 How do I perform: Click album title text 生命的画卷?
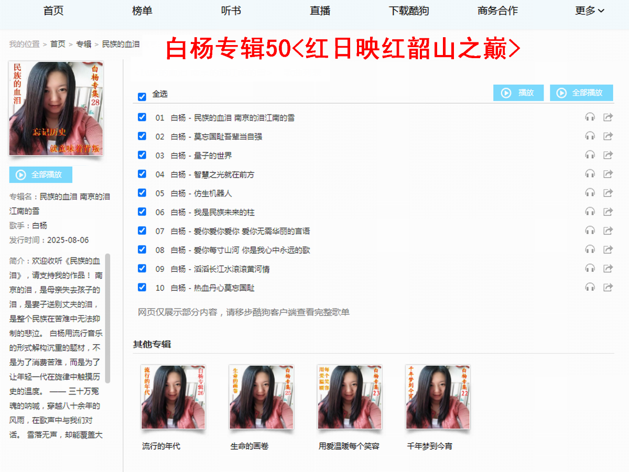tap(250, 446)
